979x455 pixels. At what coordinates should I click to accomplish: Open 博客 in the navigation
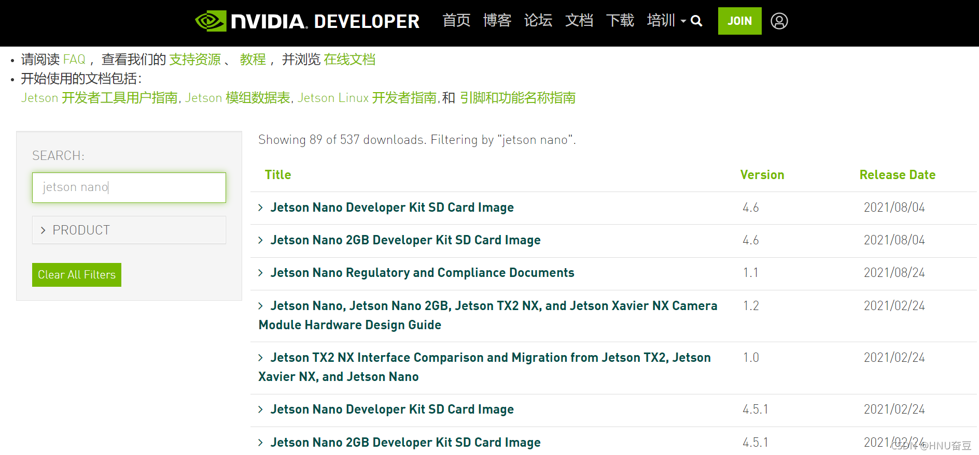pos(497,20)
